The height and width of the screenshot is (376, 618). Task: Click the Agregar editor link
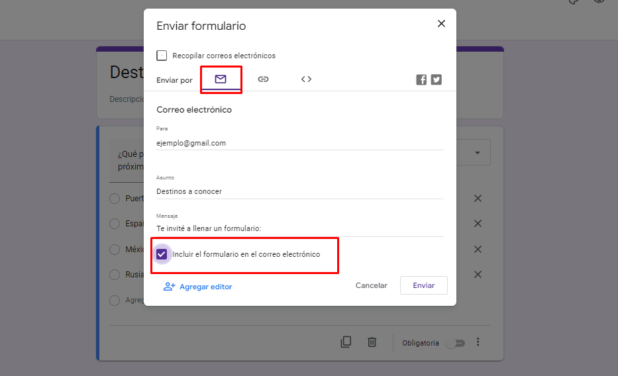coord(198,287)
